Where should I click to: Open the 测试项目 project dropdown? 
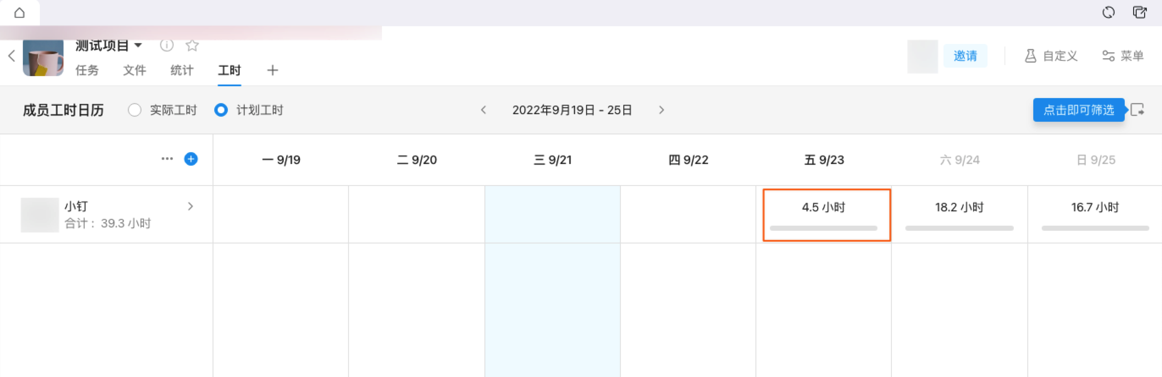[138, 46]
